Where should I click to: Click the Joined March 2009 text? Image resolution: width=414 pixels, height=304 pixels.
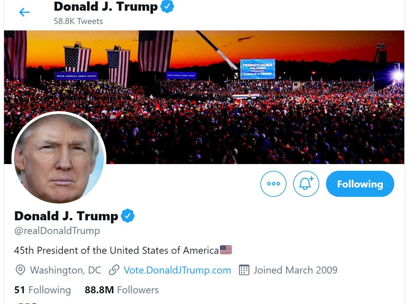click(x=295, y=270)
